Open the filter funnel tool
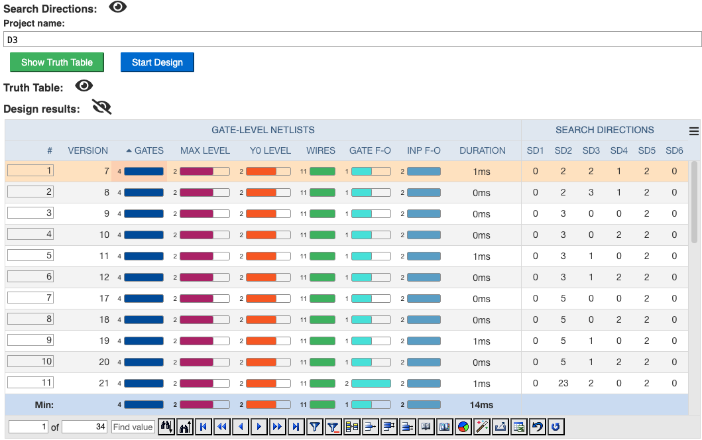 (x=315, y=427)
